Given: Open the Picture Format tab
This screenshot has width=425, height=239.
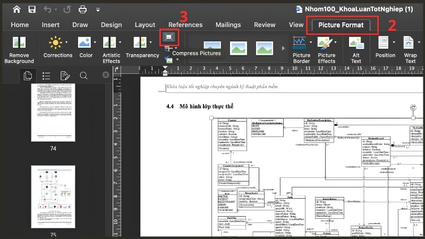Looking at the screenshot, I should tap(341, 25).
